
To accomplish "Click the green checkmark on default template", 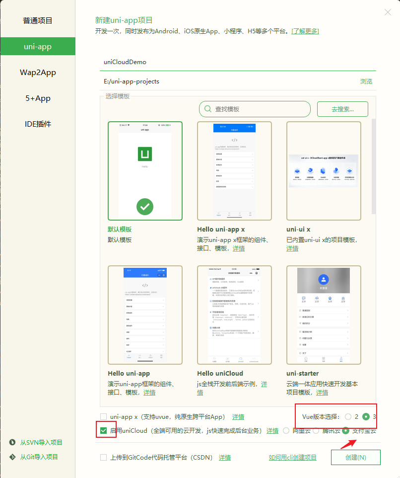I will pos(145,207).
